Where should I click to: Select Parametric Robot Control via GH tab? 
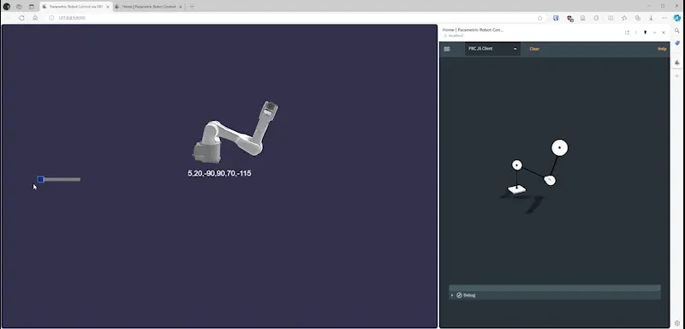[x=75, y=7]
